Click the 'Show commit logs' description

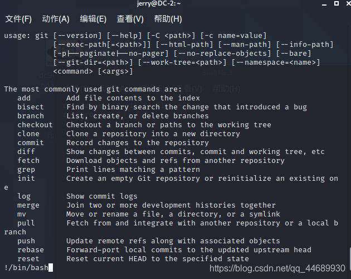101,196
